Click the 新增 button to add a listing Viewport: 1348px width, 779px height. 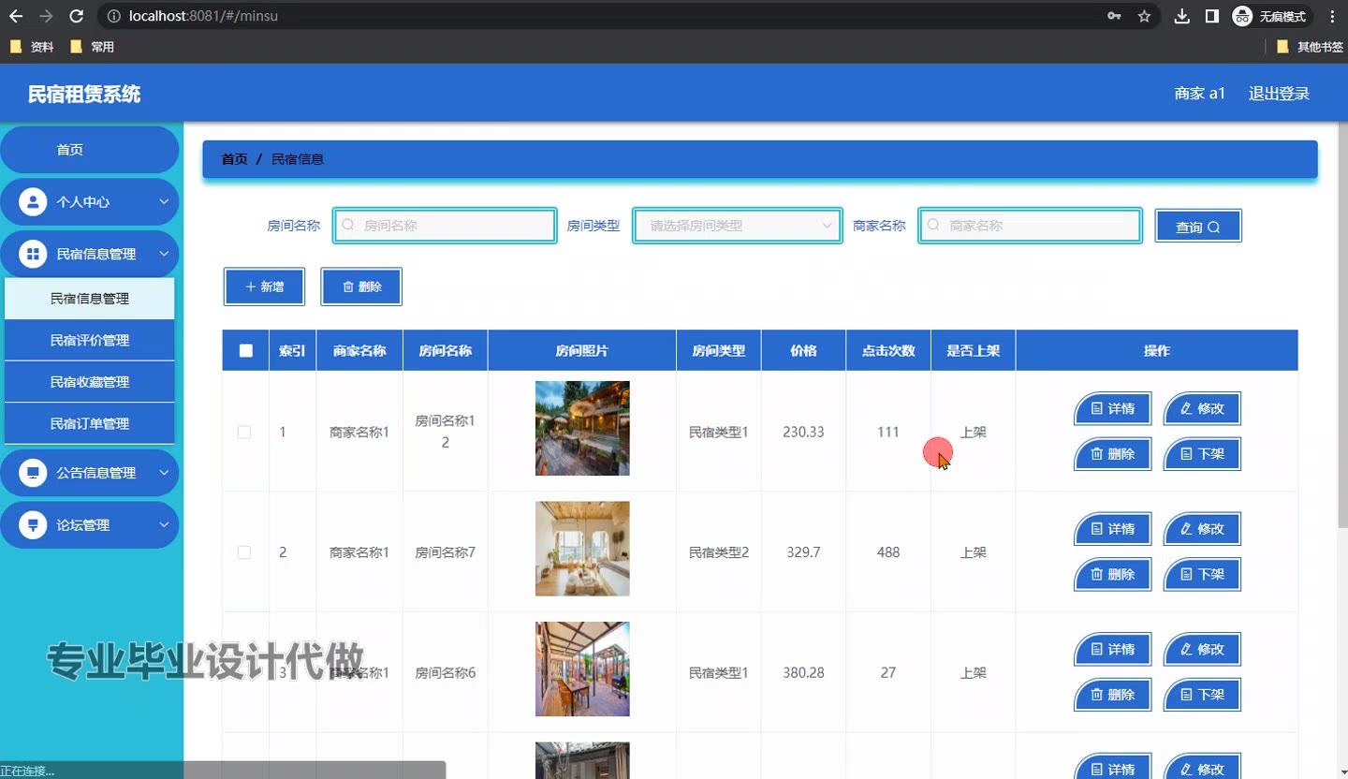point(264,287)
